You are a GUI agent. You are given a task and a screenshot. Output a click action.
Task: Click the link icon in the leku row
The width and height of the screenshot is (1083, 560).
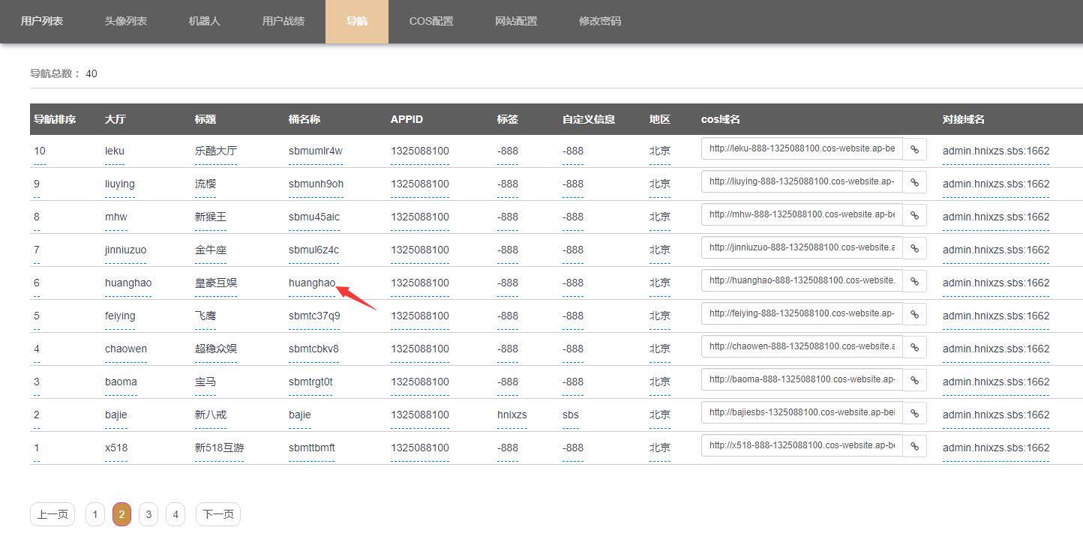click(x=914, y=149)
